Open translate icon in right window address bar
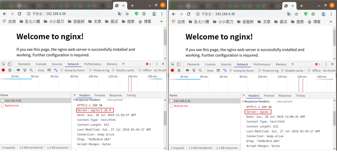337x153 pixels. tap(289, 14)
